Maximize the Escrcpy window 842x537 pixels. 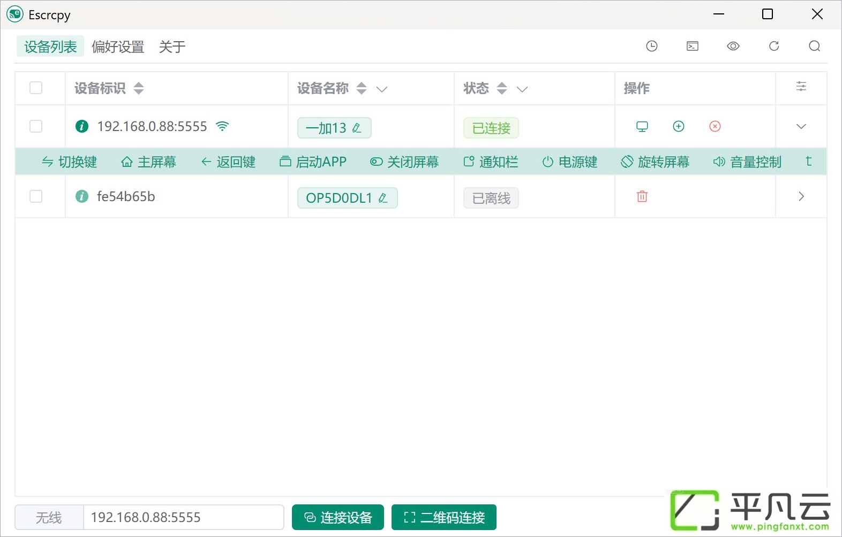tap(768, 14)
